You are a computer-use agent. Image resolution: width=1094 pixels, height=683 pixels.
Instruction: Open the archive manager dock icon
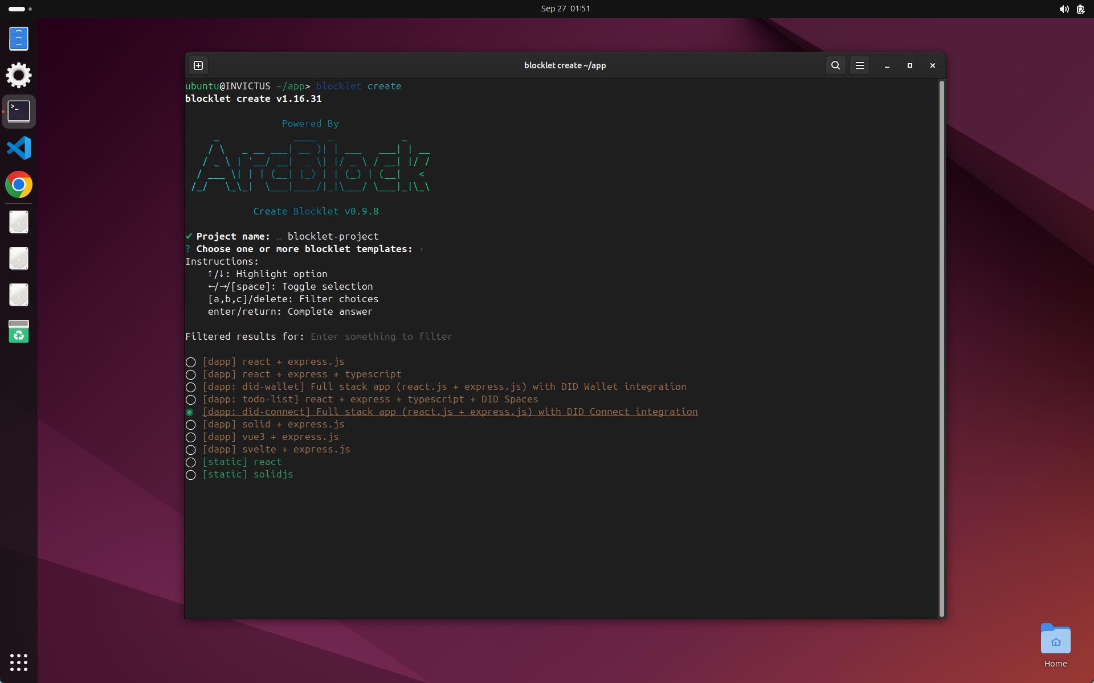pyautogui.click(x=19, y=39)
